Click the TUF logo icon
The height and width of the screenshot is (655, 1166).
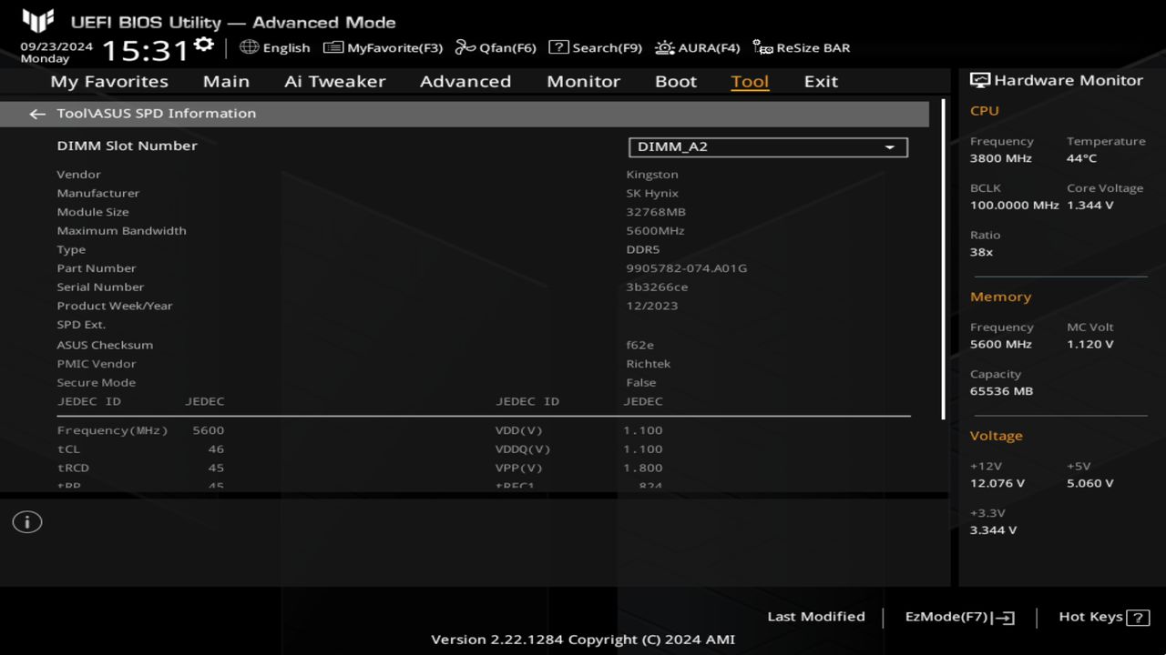(37, 20)
